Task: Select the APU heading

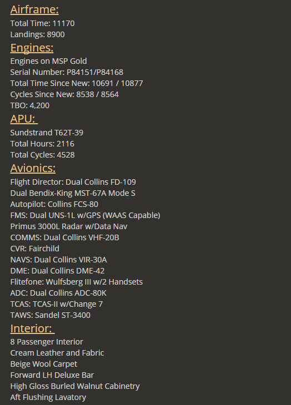Action: (24, 119)
